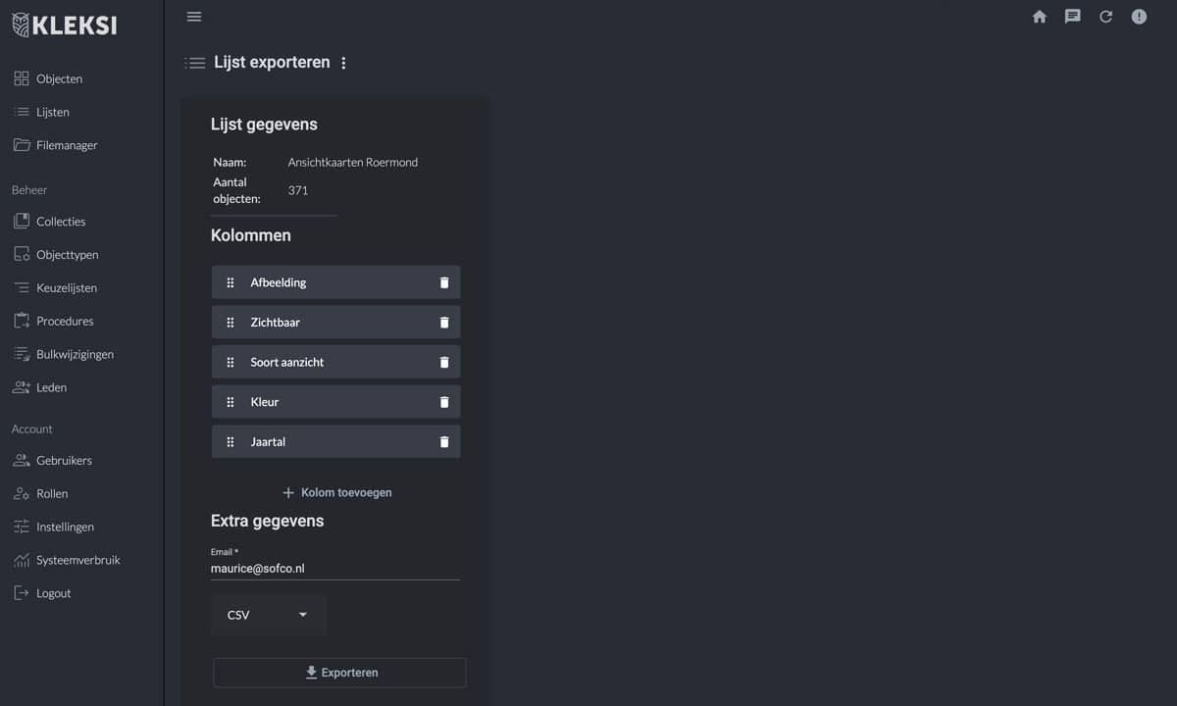Open Objecten in the sidebar
1177x706 pixels.
(x=59, y=78)
